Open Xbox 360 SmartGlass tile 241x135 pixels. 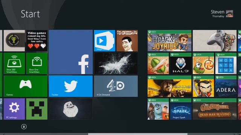click(x=14, y=63)
